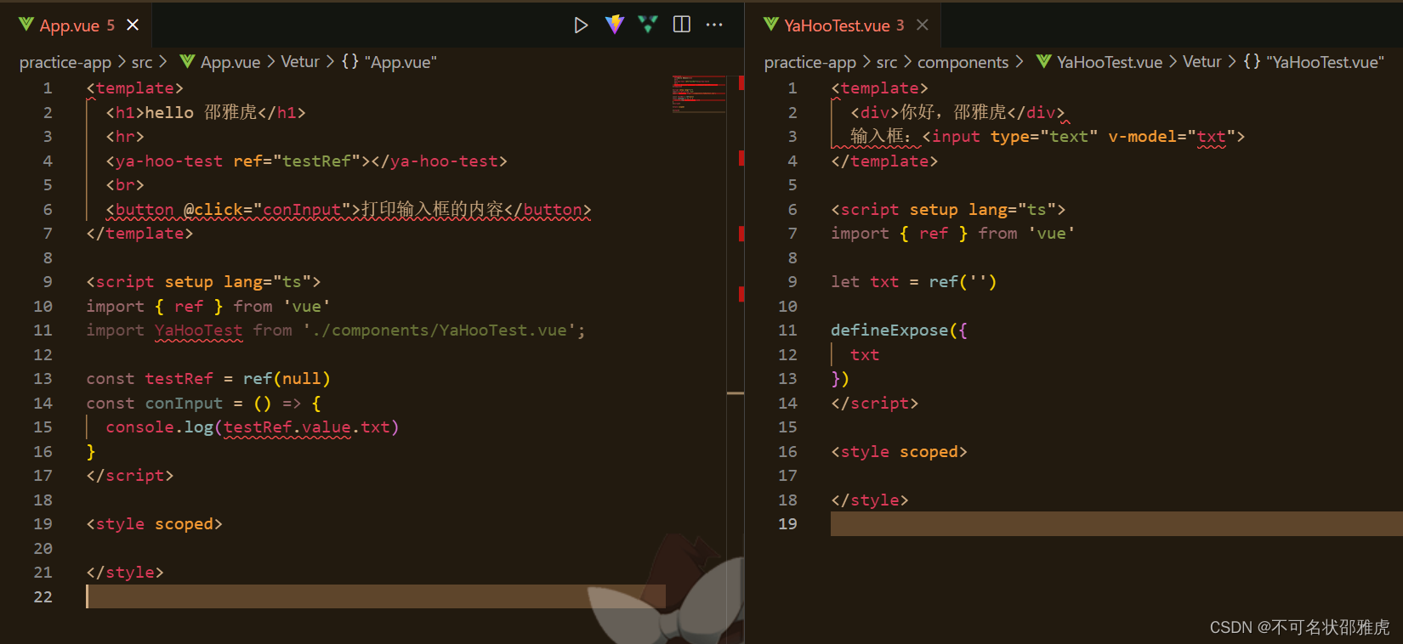Click line number 11 in YaHooTest.vue gutter
This screenshot has width=1403, height=644.
click(787, 330)
